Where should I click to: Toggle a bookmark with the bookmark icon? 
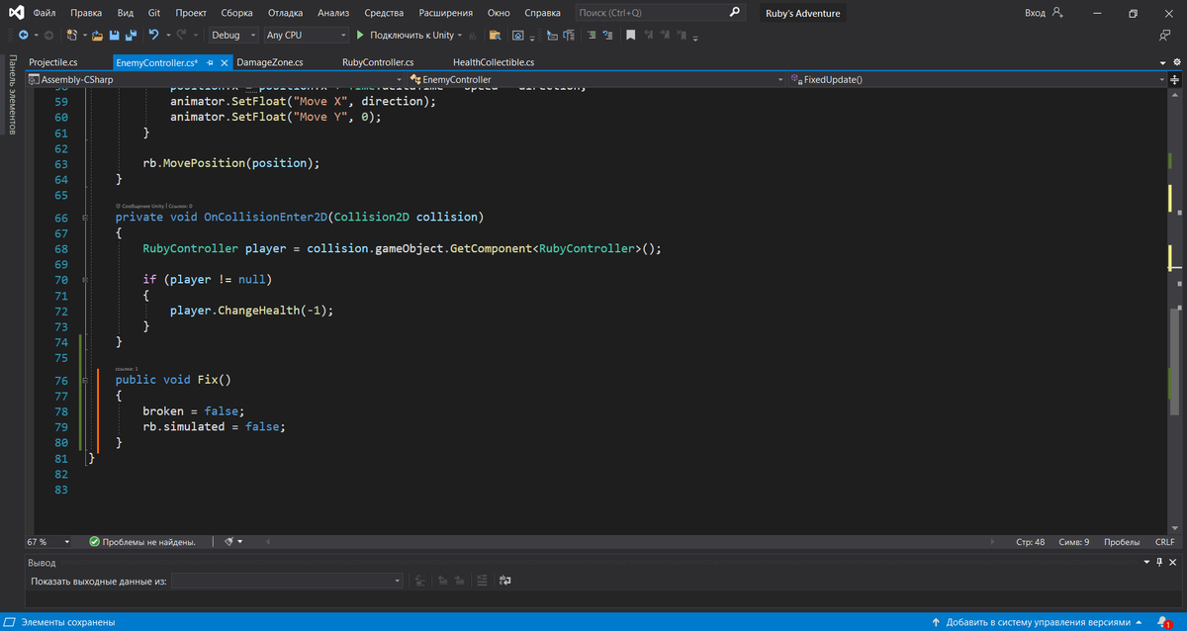pos(630,35)
